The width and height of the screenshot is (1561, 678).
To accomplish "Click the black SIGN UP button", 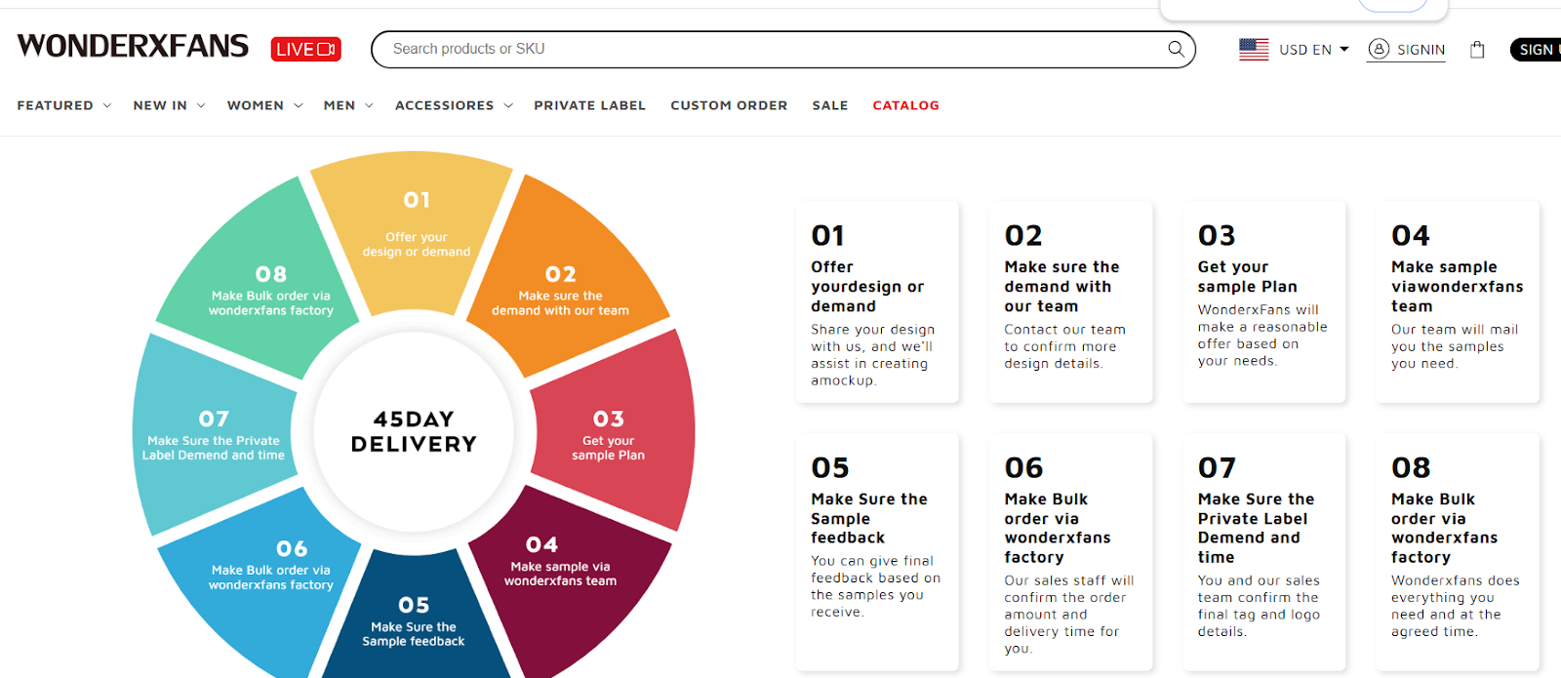I will tap(1537, 49).
